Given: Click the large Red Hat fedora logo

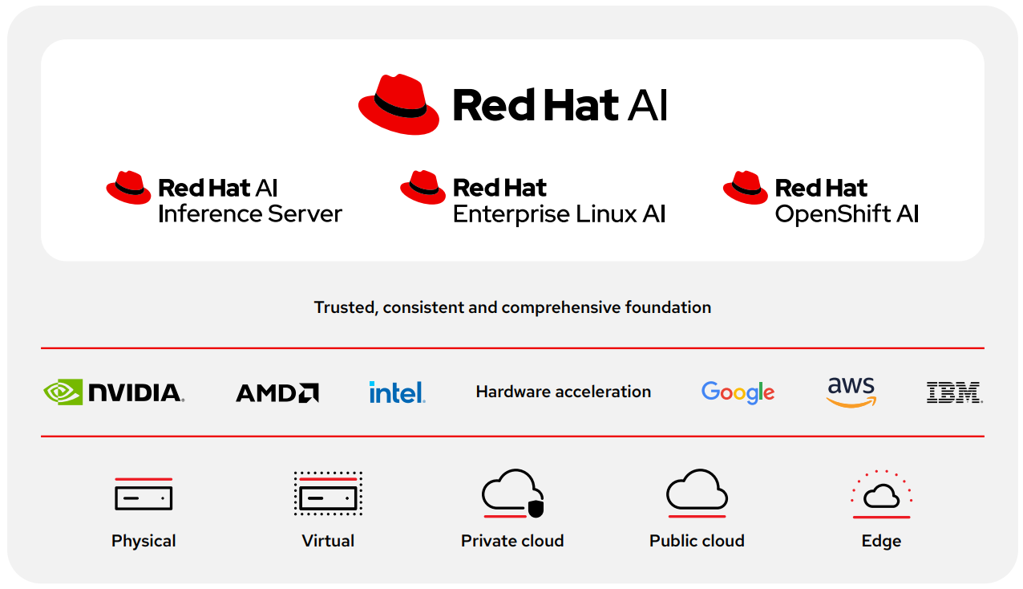Looking at the screenshot, I should click(x=398, y=104).
